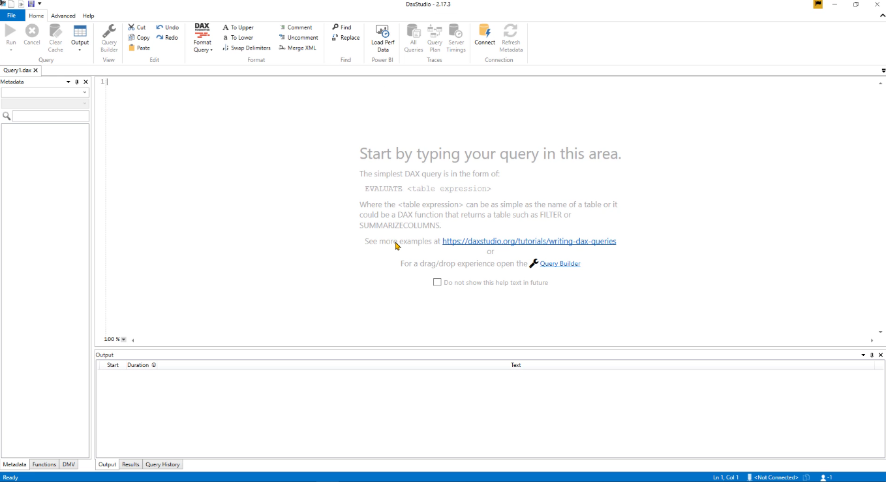The image size is (886, 482).
Task: Click the Undo button
Action: [x=168, y=27]
